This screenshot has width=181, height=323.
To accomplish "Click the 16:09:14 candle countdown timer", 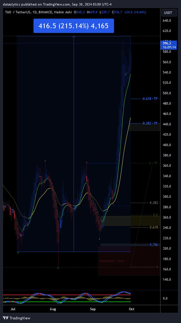I will pyautogui.click(x=169, y=47).
